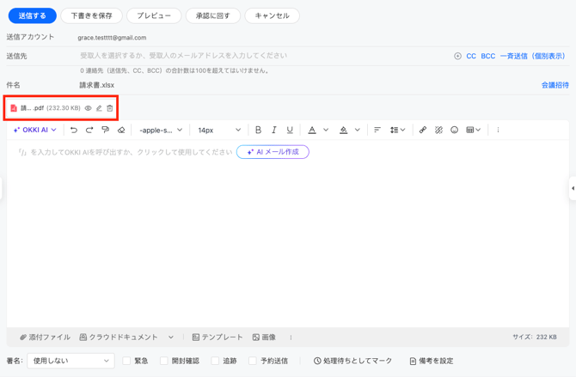
Task: Enable 開封確認 read receipt checkbox
Action: [x=164, y=361]
